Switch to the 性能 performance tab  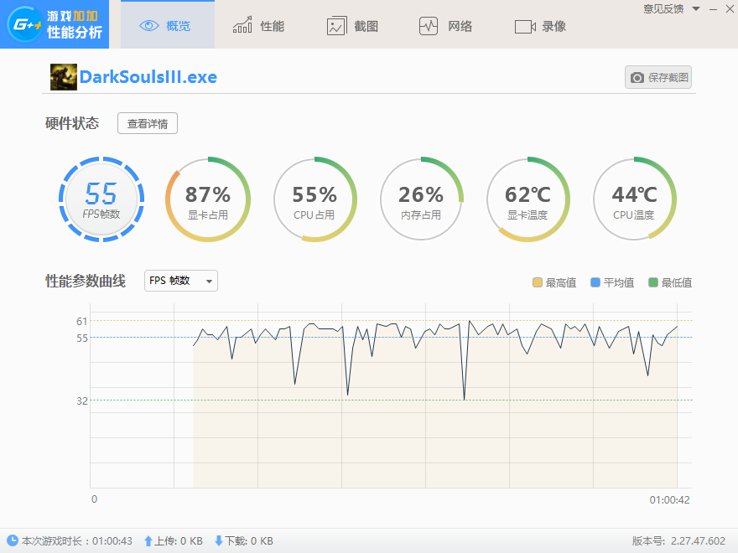pyautogui.click(x=258, y=26)
